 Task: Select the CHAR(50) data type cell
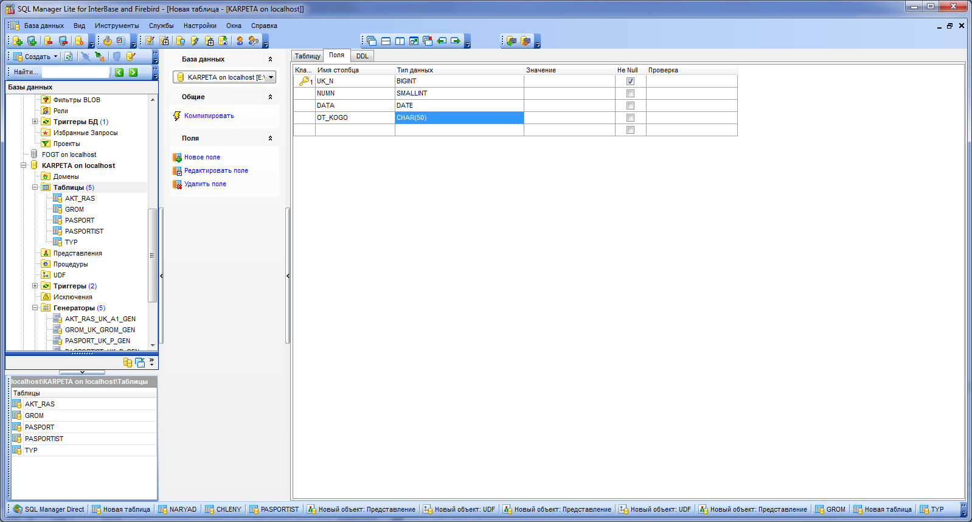pos(459,117)
